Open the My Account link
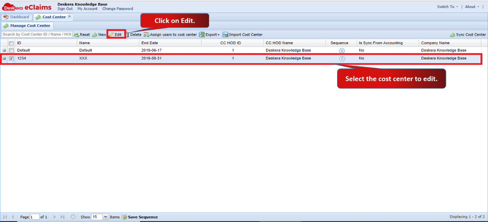 point(87,9)
